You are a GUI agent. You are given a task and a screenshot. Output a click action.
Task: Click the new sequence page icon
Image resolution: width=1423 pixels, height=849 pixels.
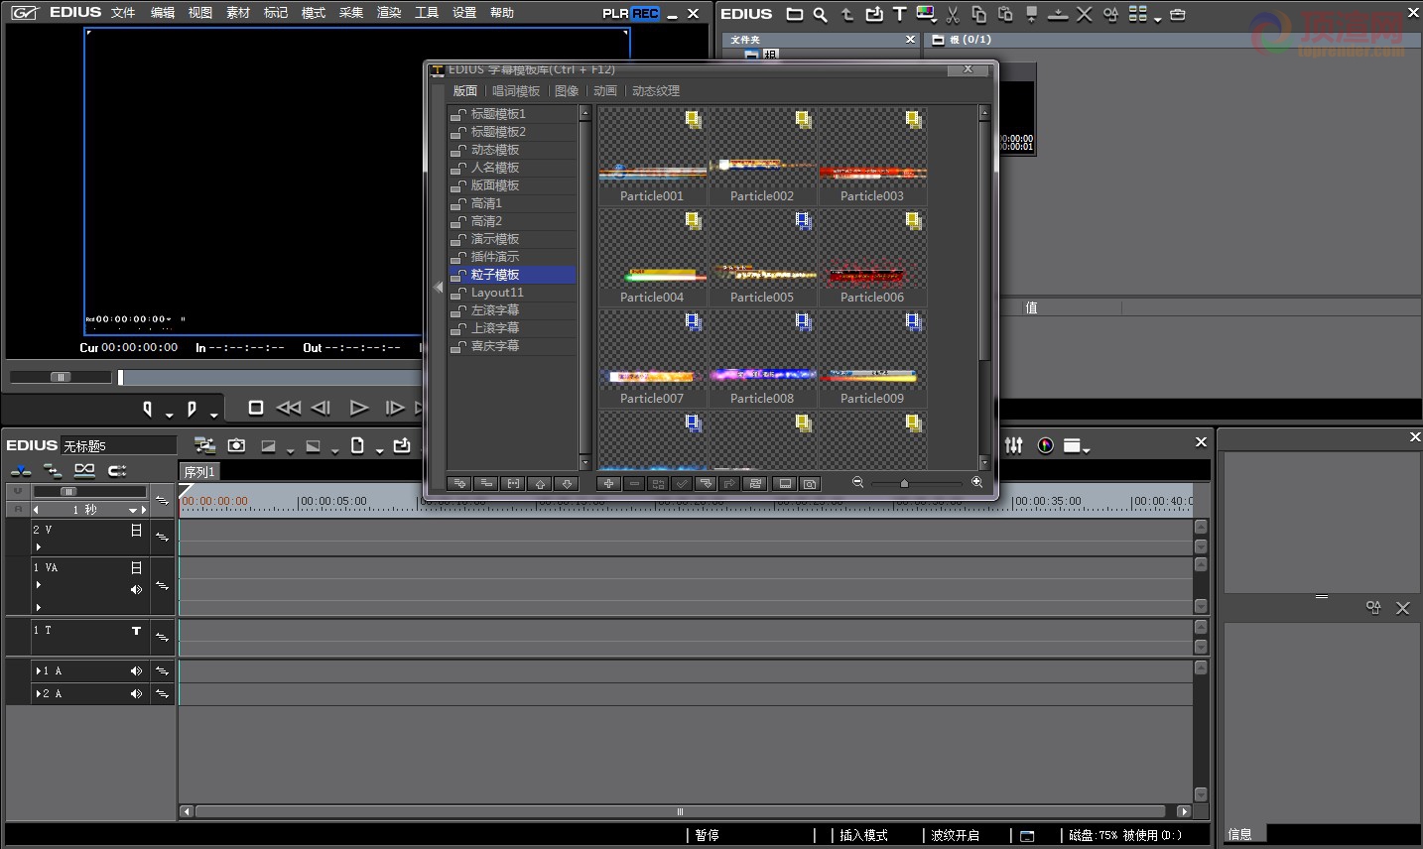[358, 445]
